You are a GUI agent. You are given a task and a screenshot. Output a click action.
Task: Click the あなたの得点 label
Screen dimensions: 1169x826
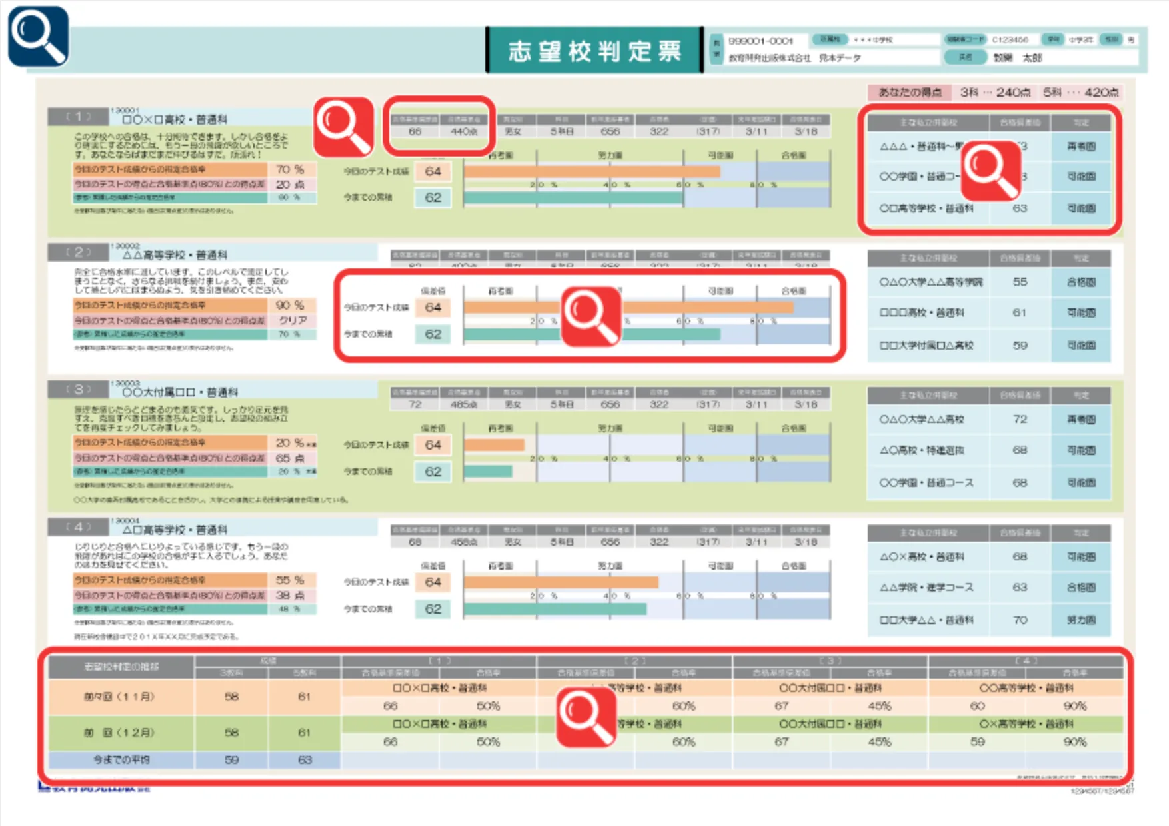910,92
